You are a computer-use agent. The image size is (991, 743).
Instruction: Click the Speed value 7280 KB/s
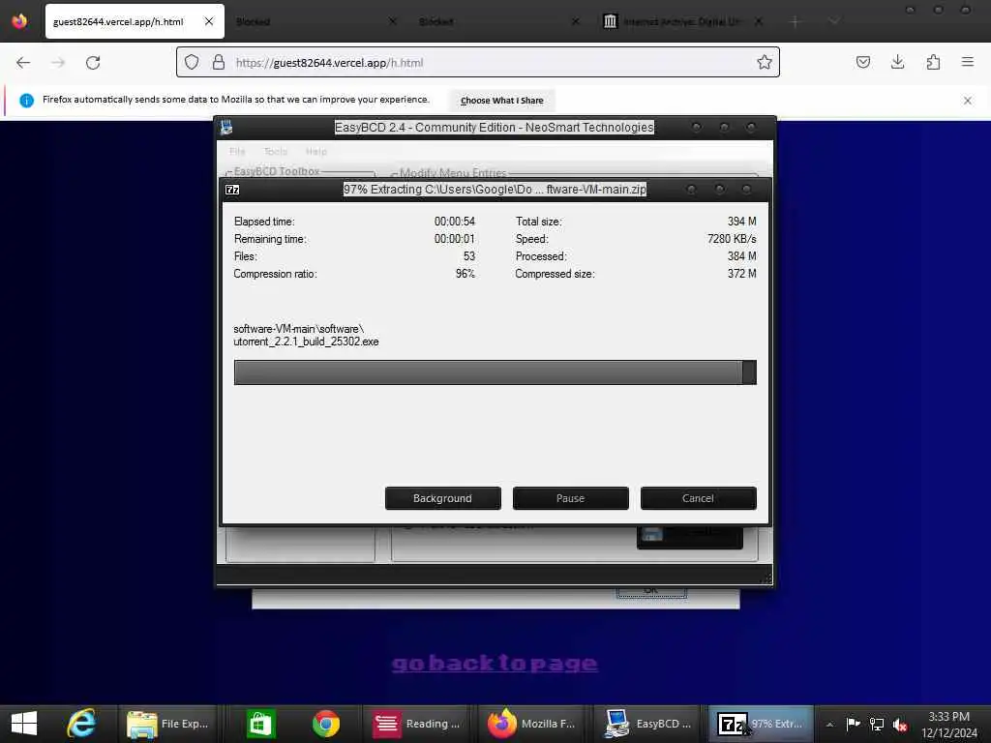pos(732,239)
